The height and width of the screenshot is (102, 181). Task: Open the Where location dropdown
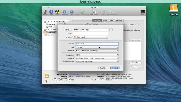click(x=90, y=37)
